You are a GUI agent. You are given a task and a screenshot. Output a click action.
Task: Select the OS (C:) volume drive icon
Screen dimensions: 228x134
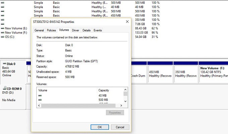(2, 37)
